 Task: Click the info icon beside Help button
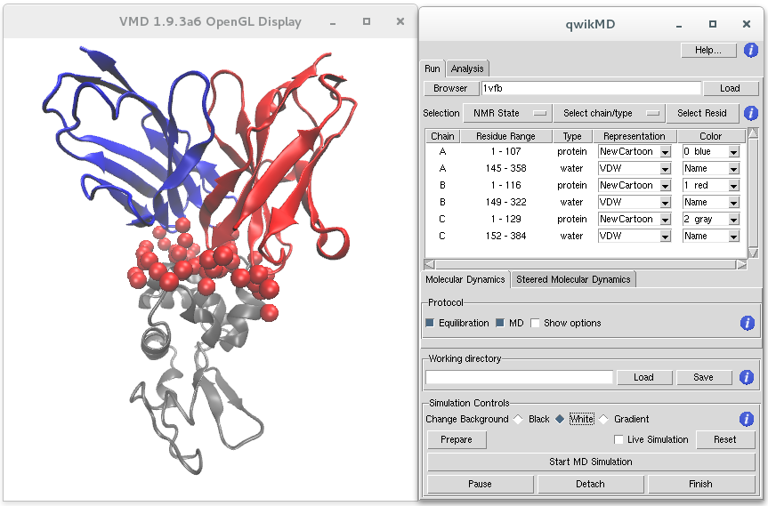click(x=750, y=51)
